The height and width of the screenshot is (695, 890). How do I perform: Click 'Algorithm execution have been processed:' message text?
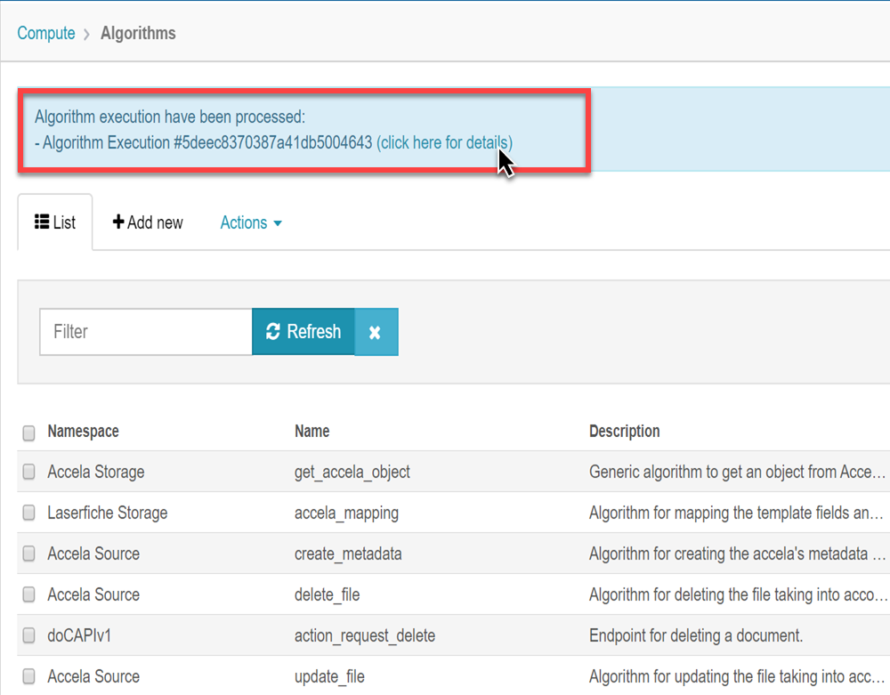click(170, 117)
